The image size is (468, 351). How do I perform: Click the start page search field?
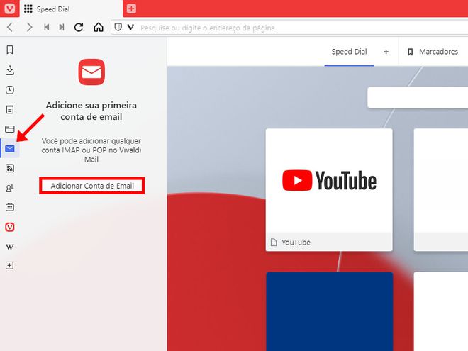(x=418, y=97)
